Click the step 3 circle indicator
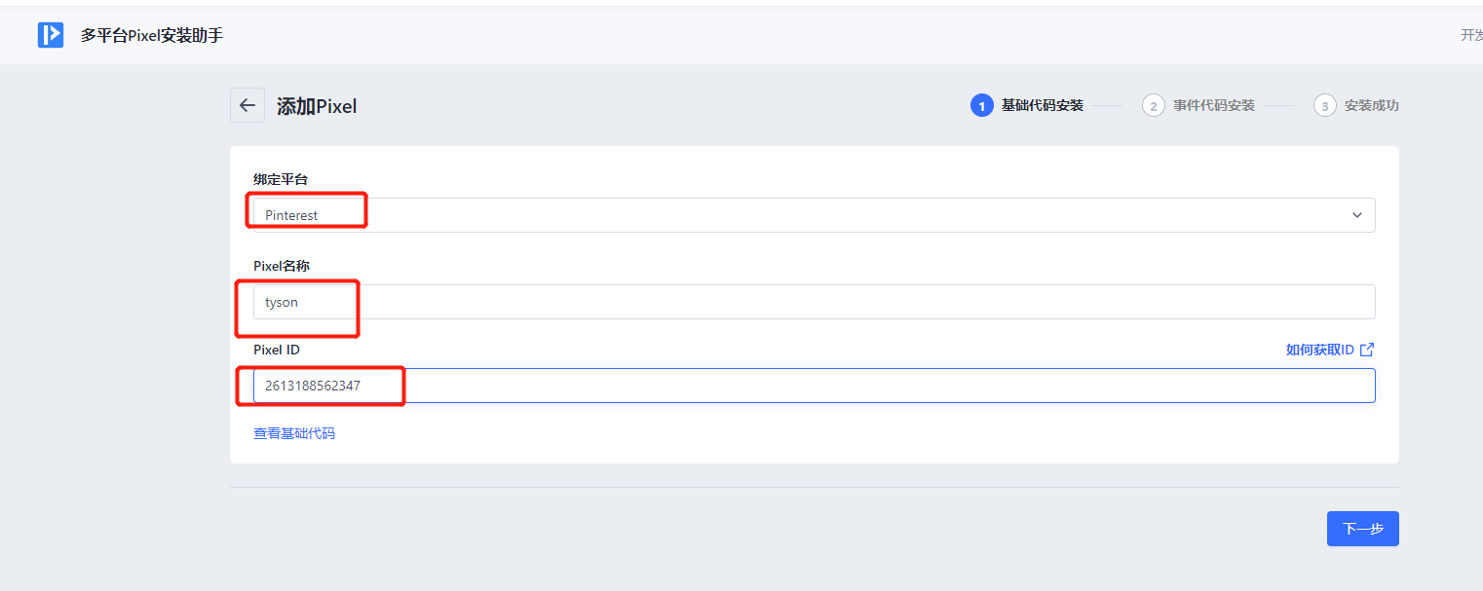Viewport: 1483px width, 591px height. 1324,105
